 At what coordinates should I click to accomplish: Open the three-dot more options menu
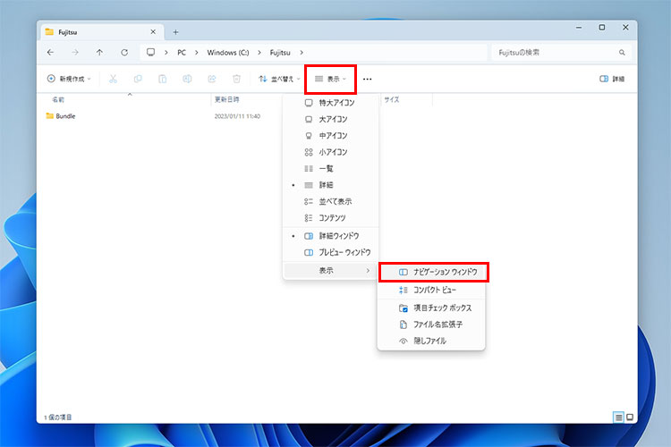(x=367, y=79)
